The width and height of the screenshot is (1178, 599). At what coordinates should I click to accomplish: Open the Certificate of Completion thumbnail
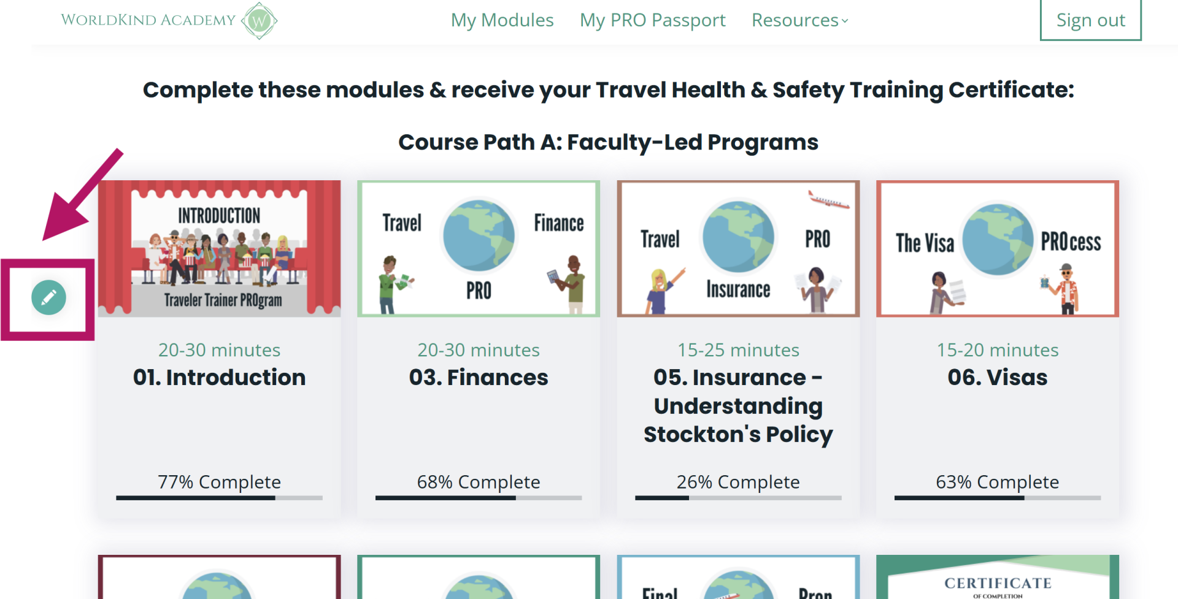(998, 577)
